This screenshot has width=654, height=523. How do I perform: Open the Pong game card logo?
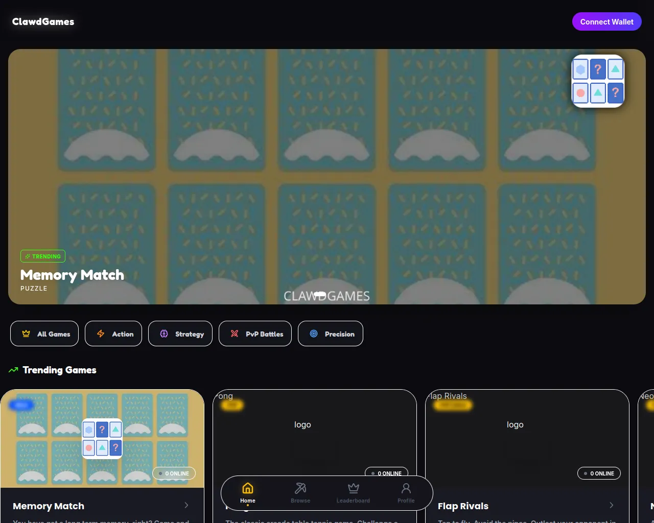point(302,424)
